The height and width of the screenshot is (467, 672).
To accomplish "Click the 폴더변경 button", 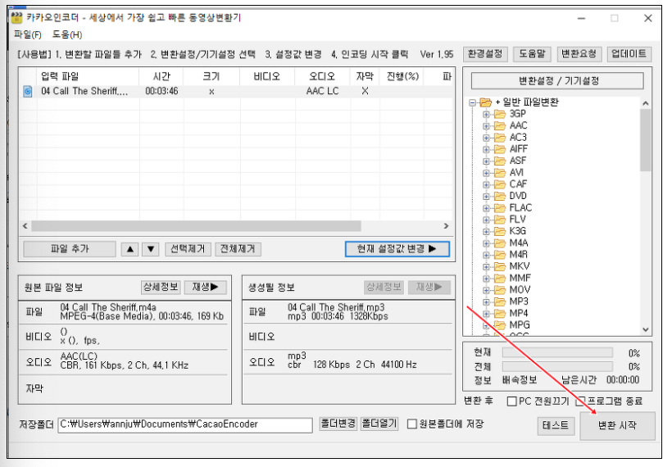I will (x=338, y=424).
